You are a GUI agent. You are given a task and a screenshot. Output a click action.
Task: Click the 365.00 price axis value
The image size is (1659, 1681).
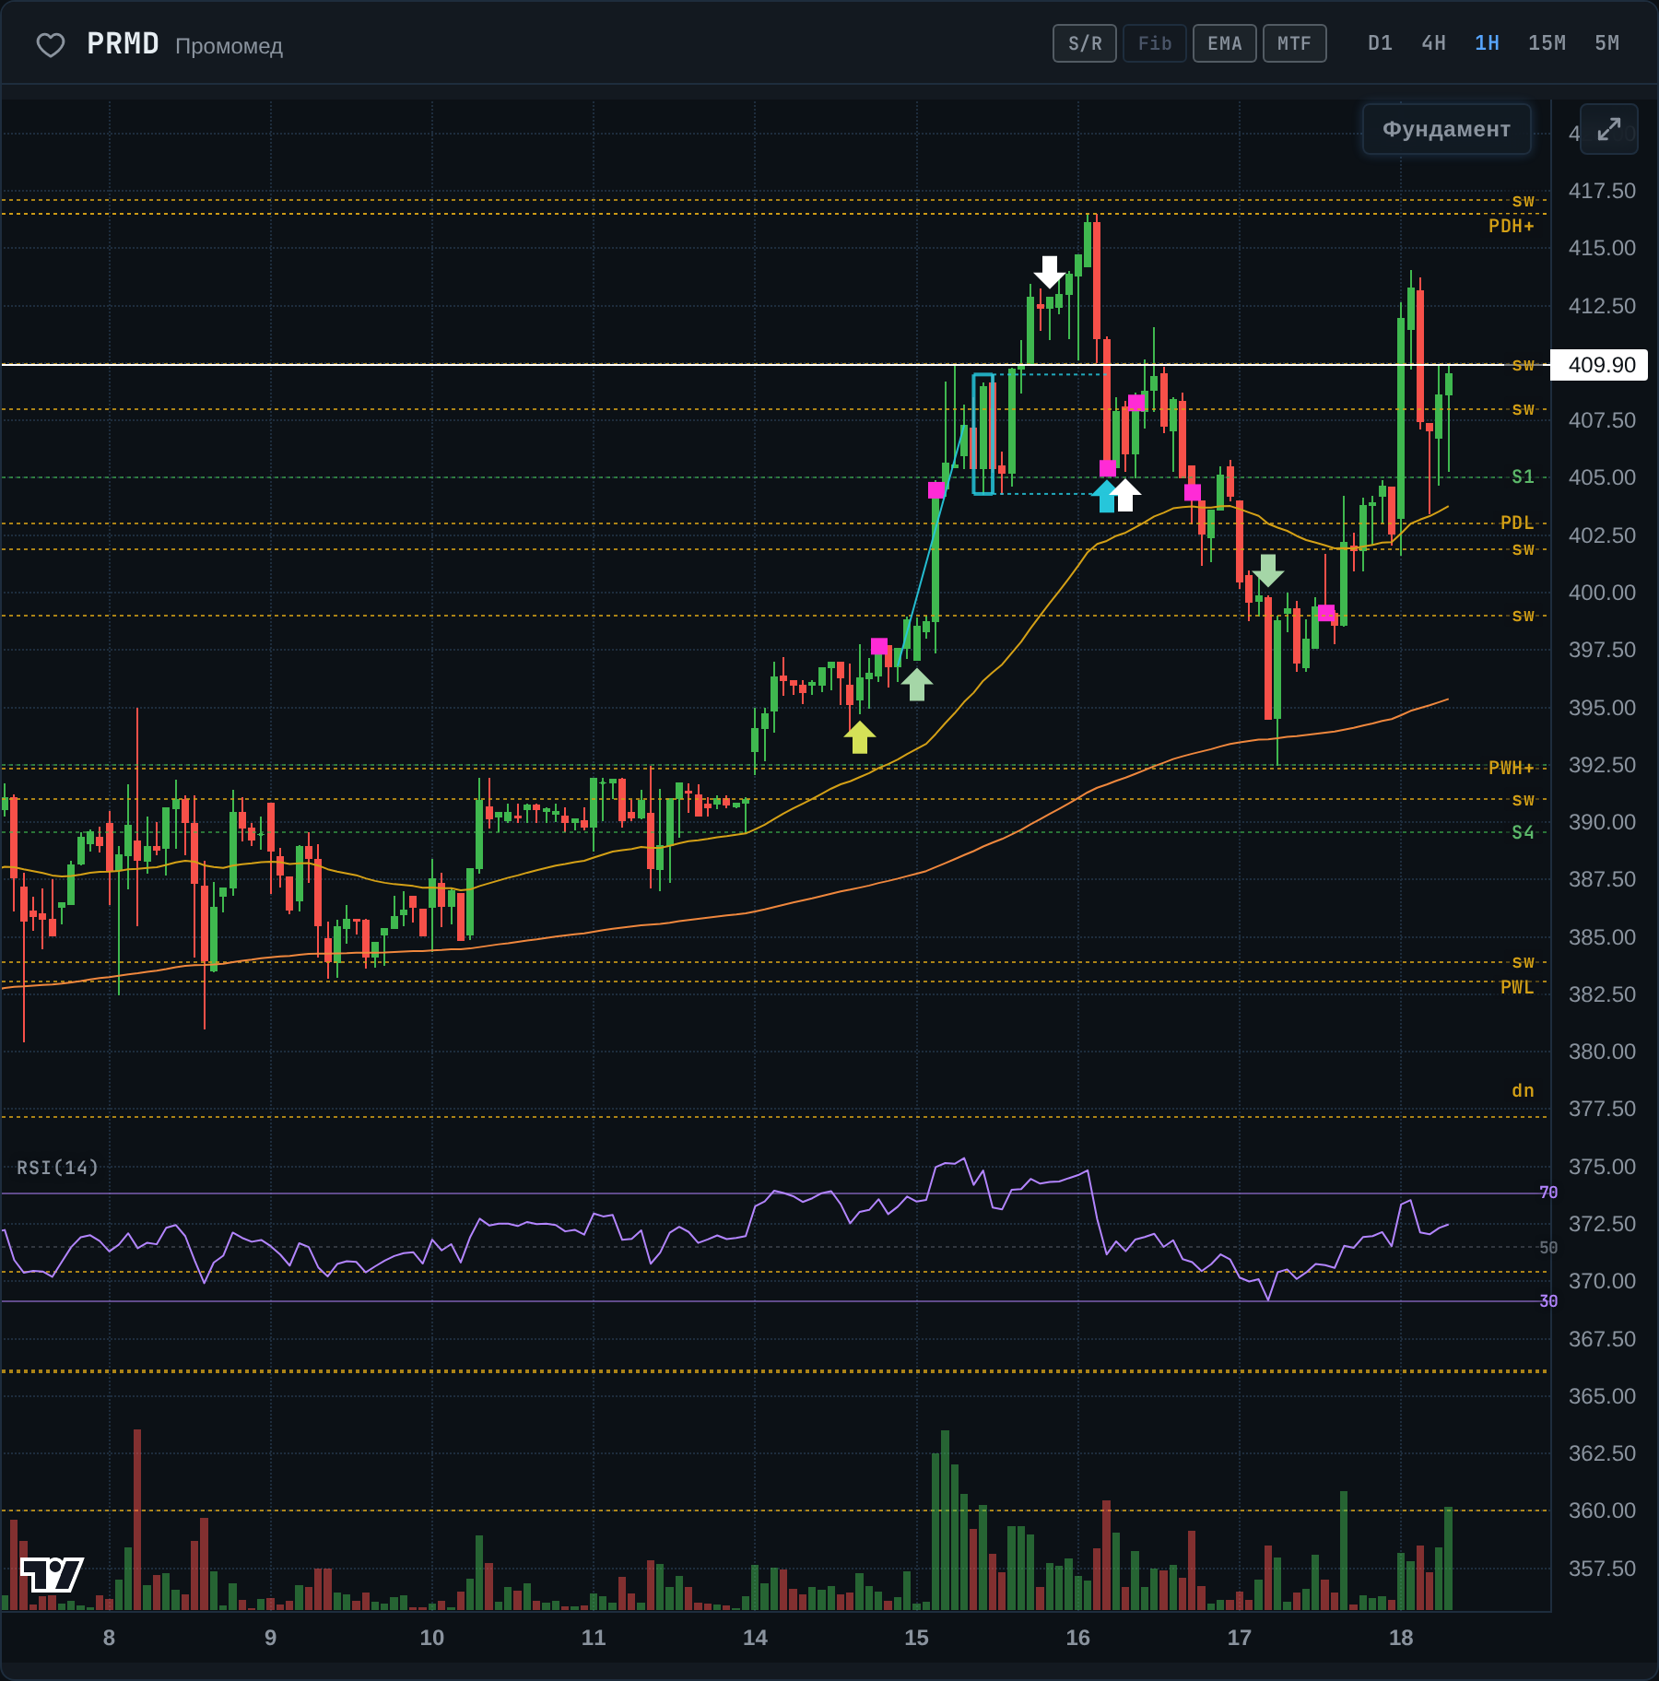tap(1602, 1396)
